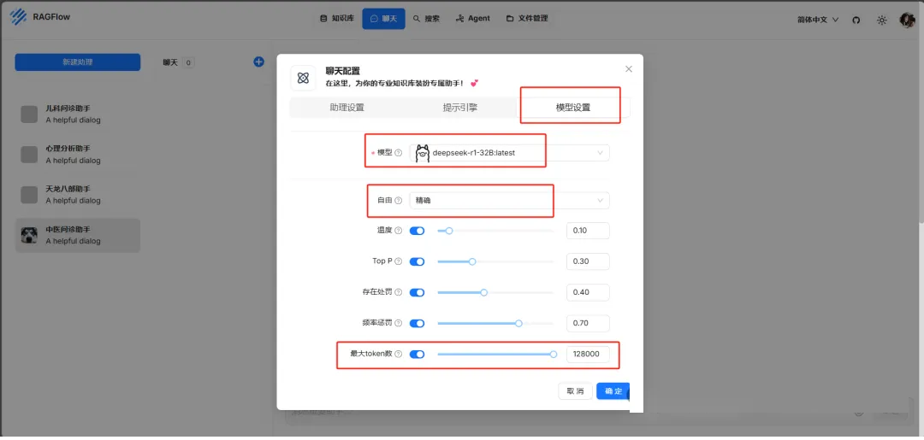Image resolution: width=924 pixels, height=440 pixels.
Task: Click the 温度 slider handle
Action: coord(449,231)
